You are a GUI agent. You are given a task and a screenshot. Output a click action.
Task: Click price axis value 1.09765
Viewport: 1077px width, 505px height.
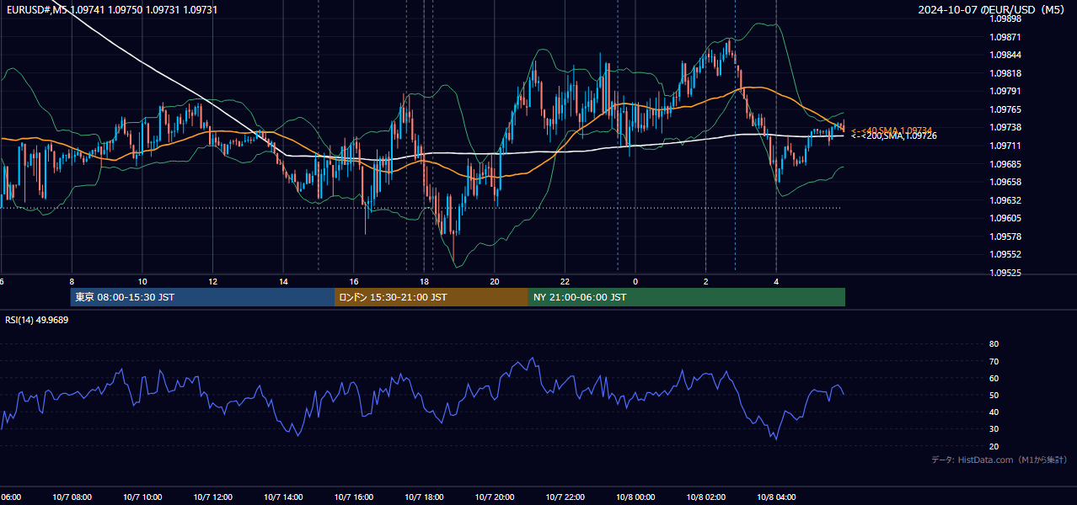coord(1005,109)
